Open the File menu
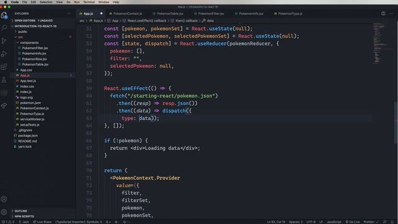 pos(25,2)
